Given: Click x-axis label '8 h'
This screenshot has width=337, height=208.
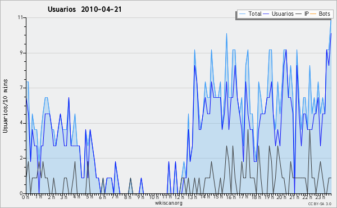Looking at the screenshot, I should (127, 197).
